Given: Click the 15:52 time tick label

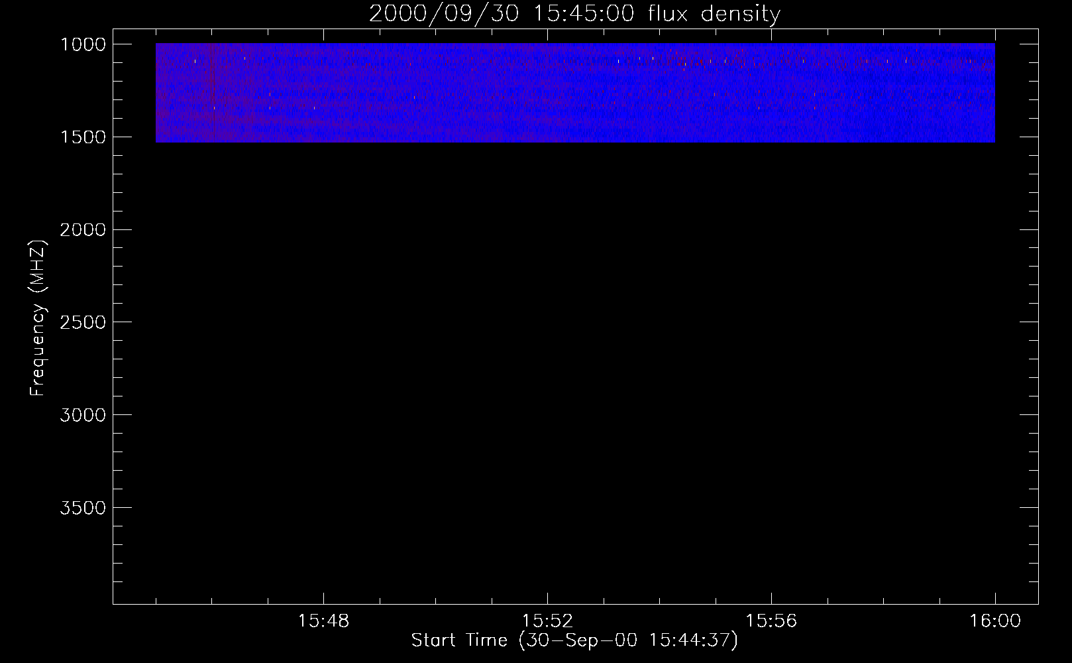Looking at the screenshot, I should [547, 621].
